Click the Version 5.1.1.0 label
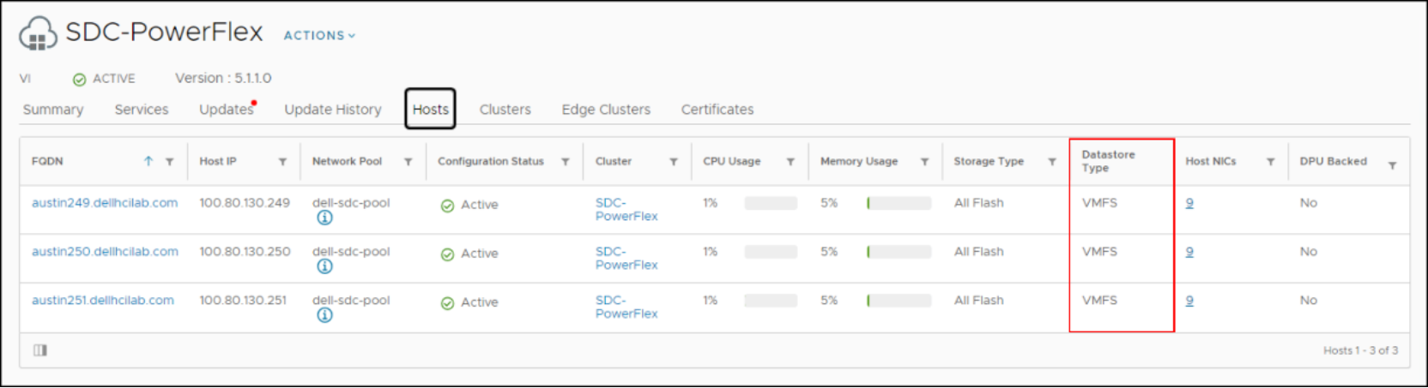 click(223, 78)
